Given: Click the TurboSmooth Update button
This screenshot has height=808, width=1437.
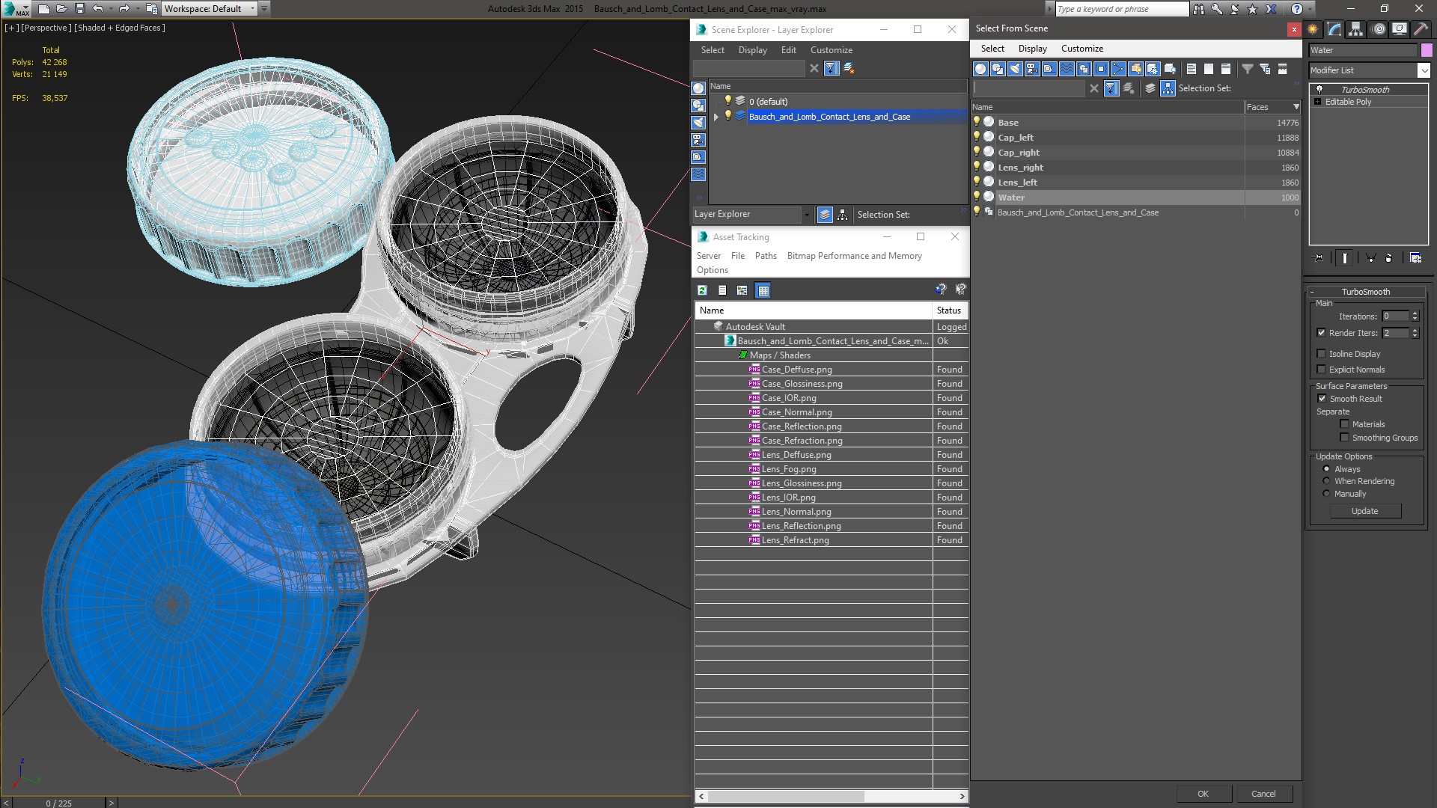Looking at the screenshot, I should point(1364,511).
